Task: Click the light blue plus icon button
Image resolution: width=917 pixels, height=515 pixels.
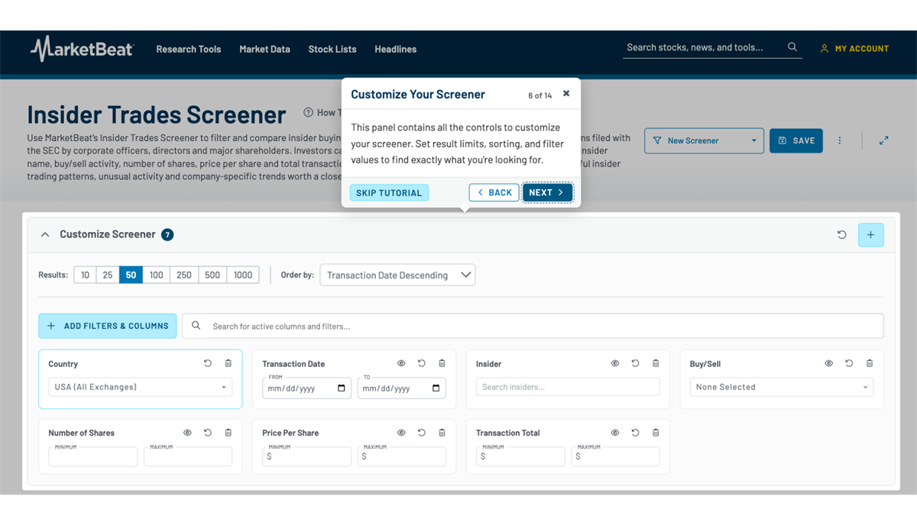Action: 871,235
